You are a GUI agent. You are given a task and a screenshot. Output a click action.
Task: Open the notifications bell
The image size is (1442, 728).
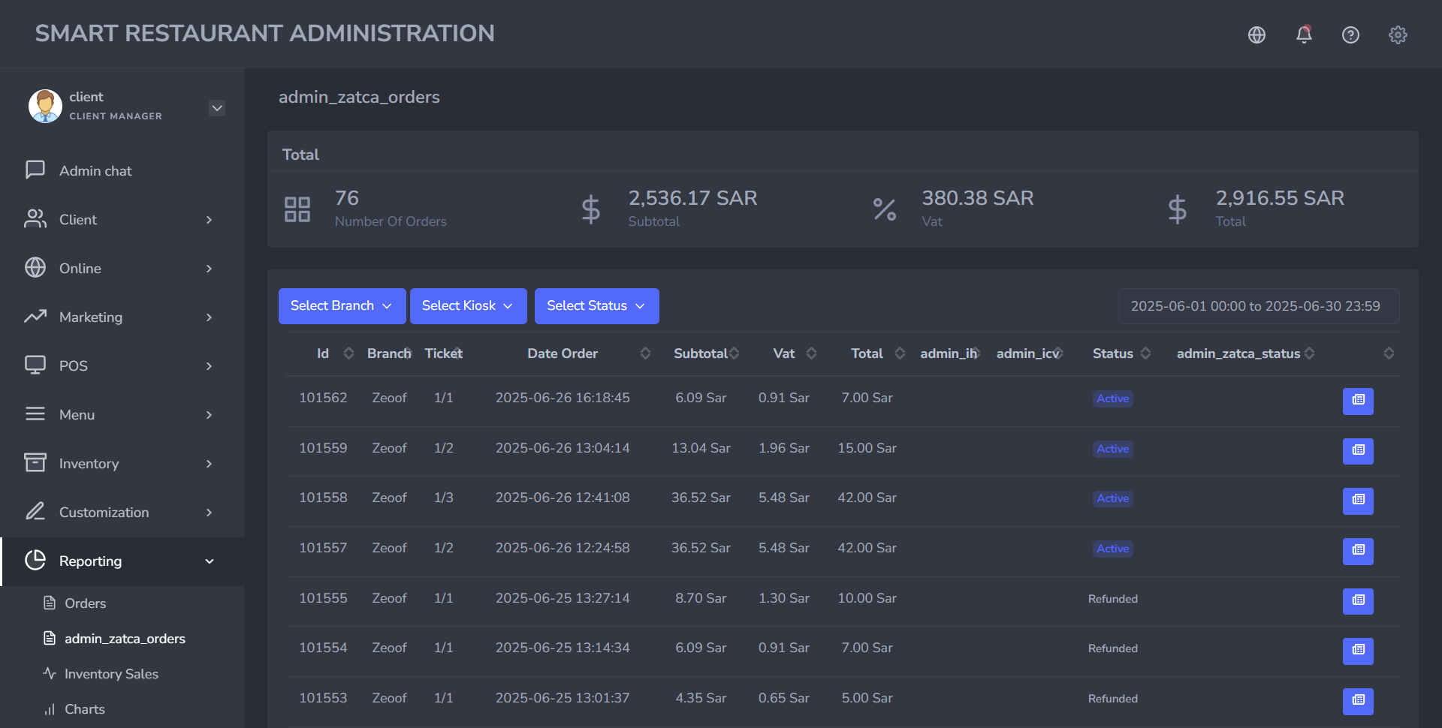click(x=1304, y=35)
